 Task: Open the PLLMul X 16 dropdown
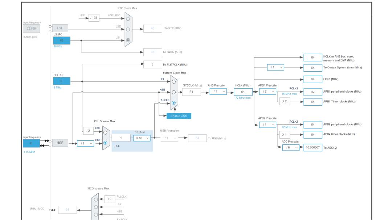(142, 138)
